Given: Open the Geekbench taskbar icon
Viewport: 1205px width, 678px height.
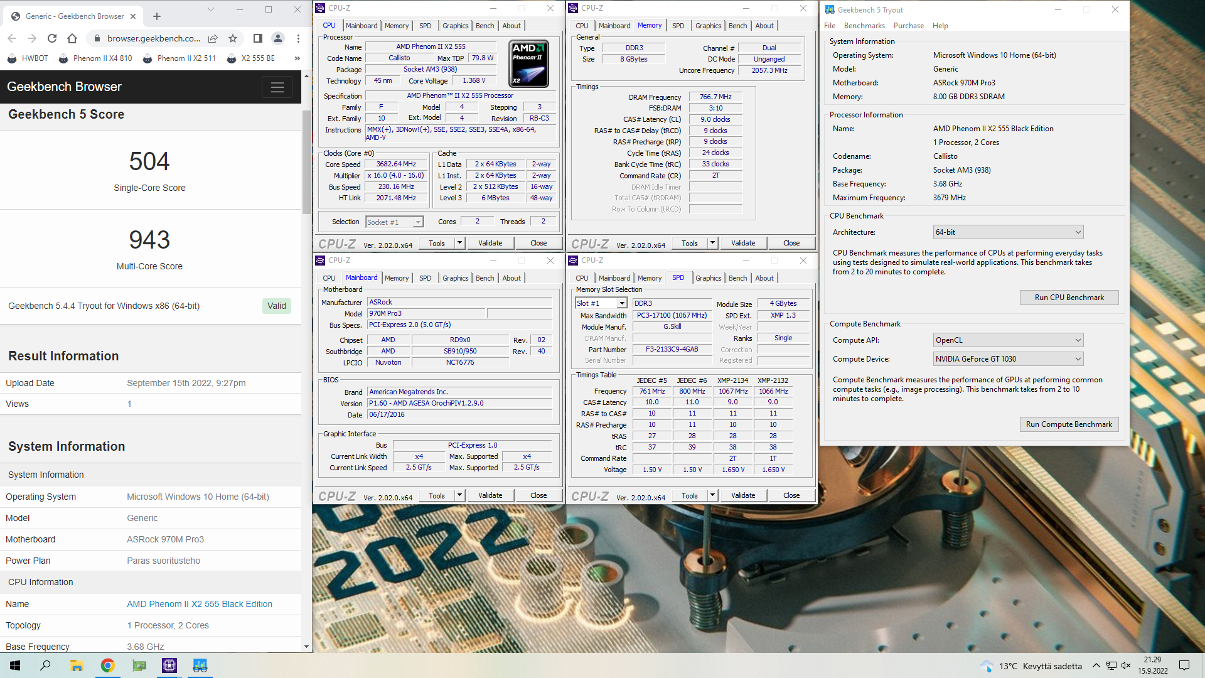Looking at the screenshot, I should point(200,665).
